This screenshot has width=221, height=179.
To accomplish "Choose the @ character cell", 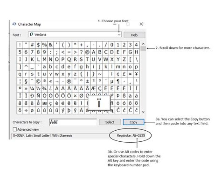I will tap(87, 52).
